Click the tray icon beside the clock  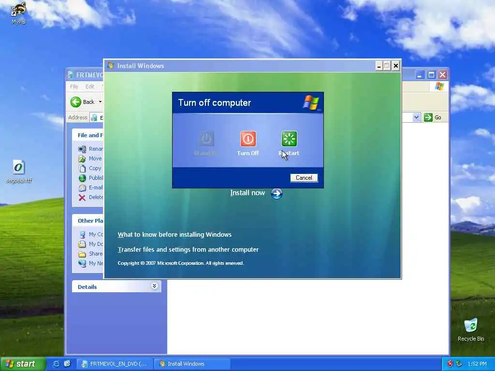point(459,364)
